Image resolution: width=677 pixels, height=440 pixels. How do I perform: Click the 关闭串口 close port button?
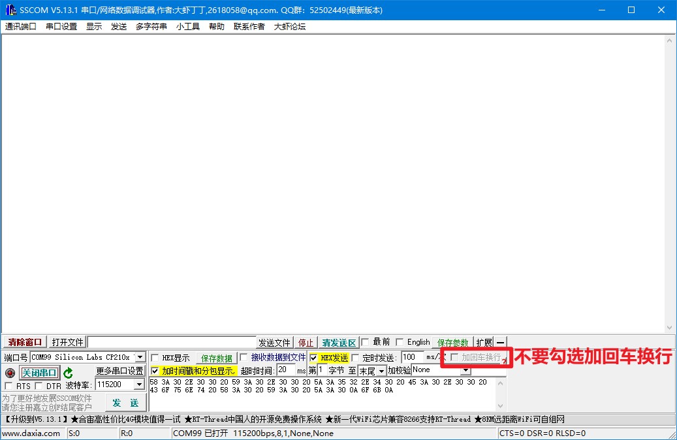39,373
